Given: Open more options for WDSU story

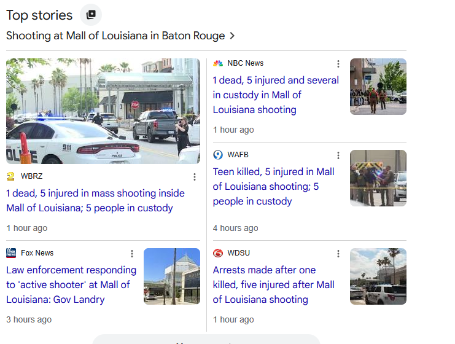Looking at the screenshot, I should pos(338,254).
